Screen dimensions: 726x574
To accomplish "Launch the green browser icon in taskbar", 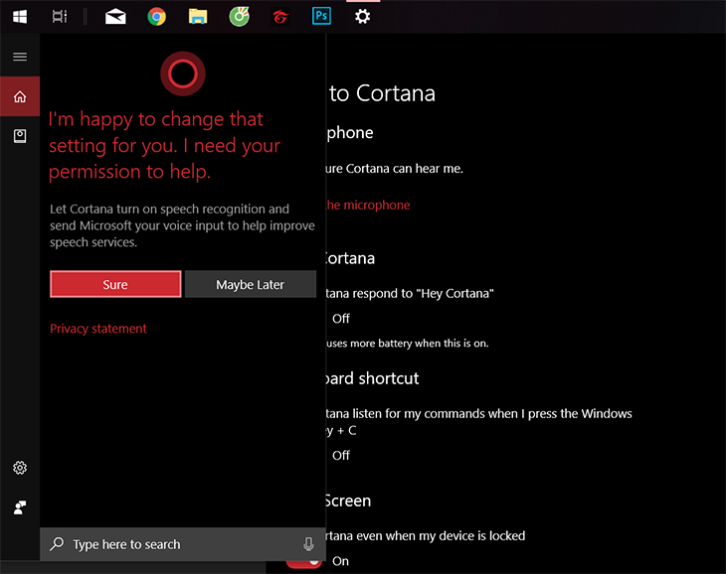I will click(240, 17).
